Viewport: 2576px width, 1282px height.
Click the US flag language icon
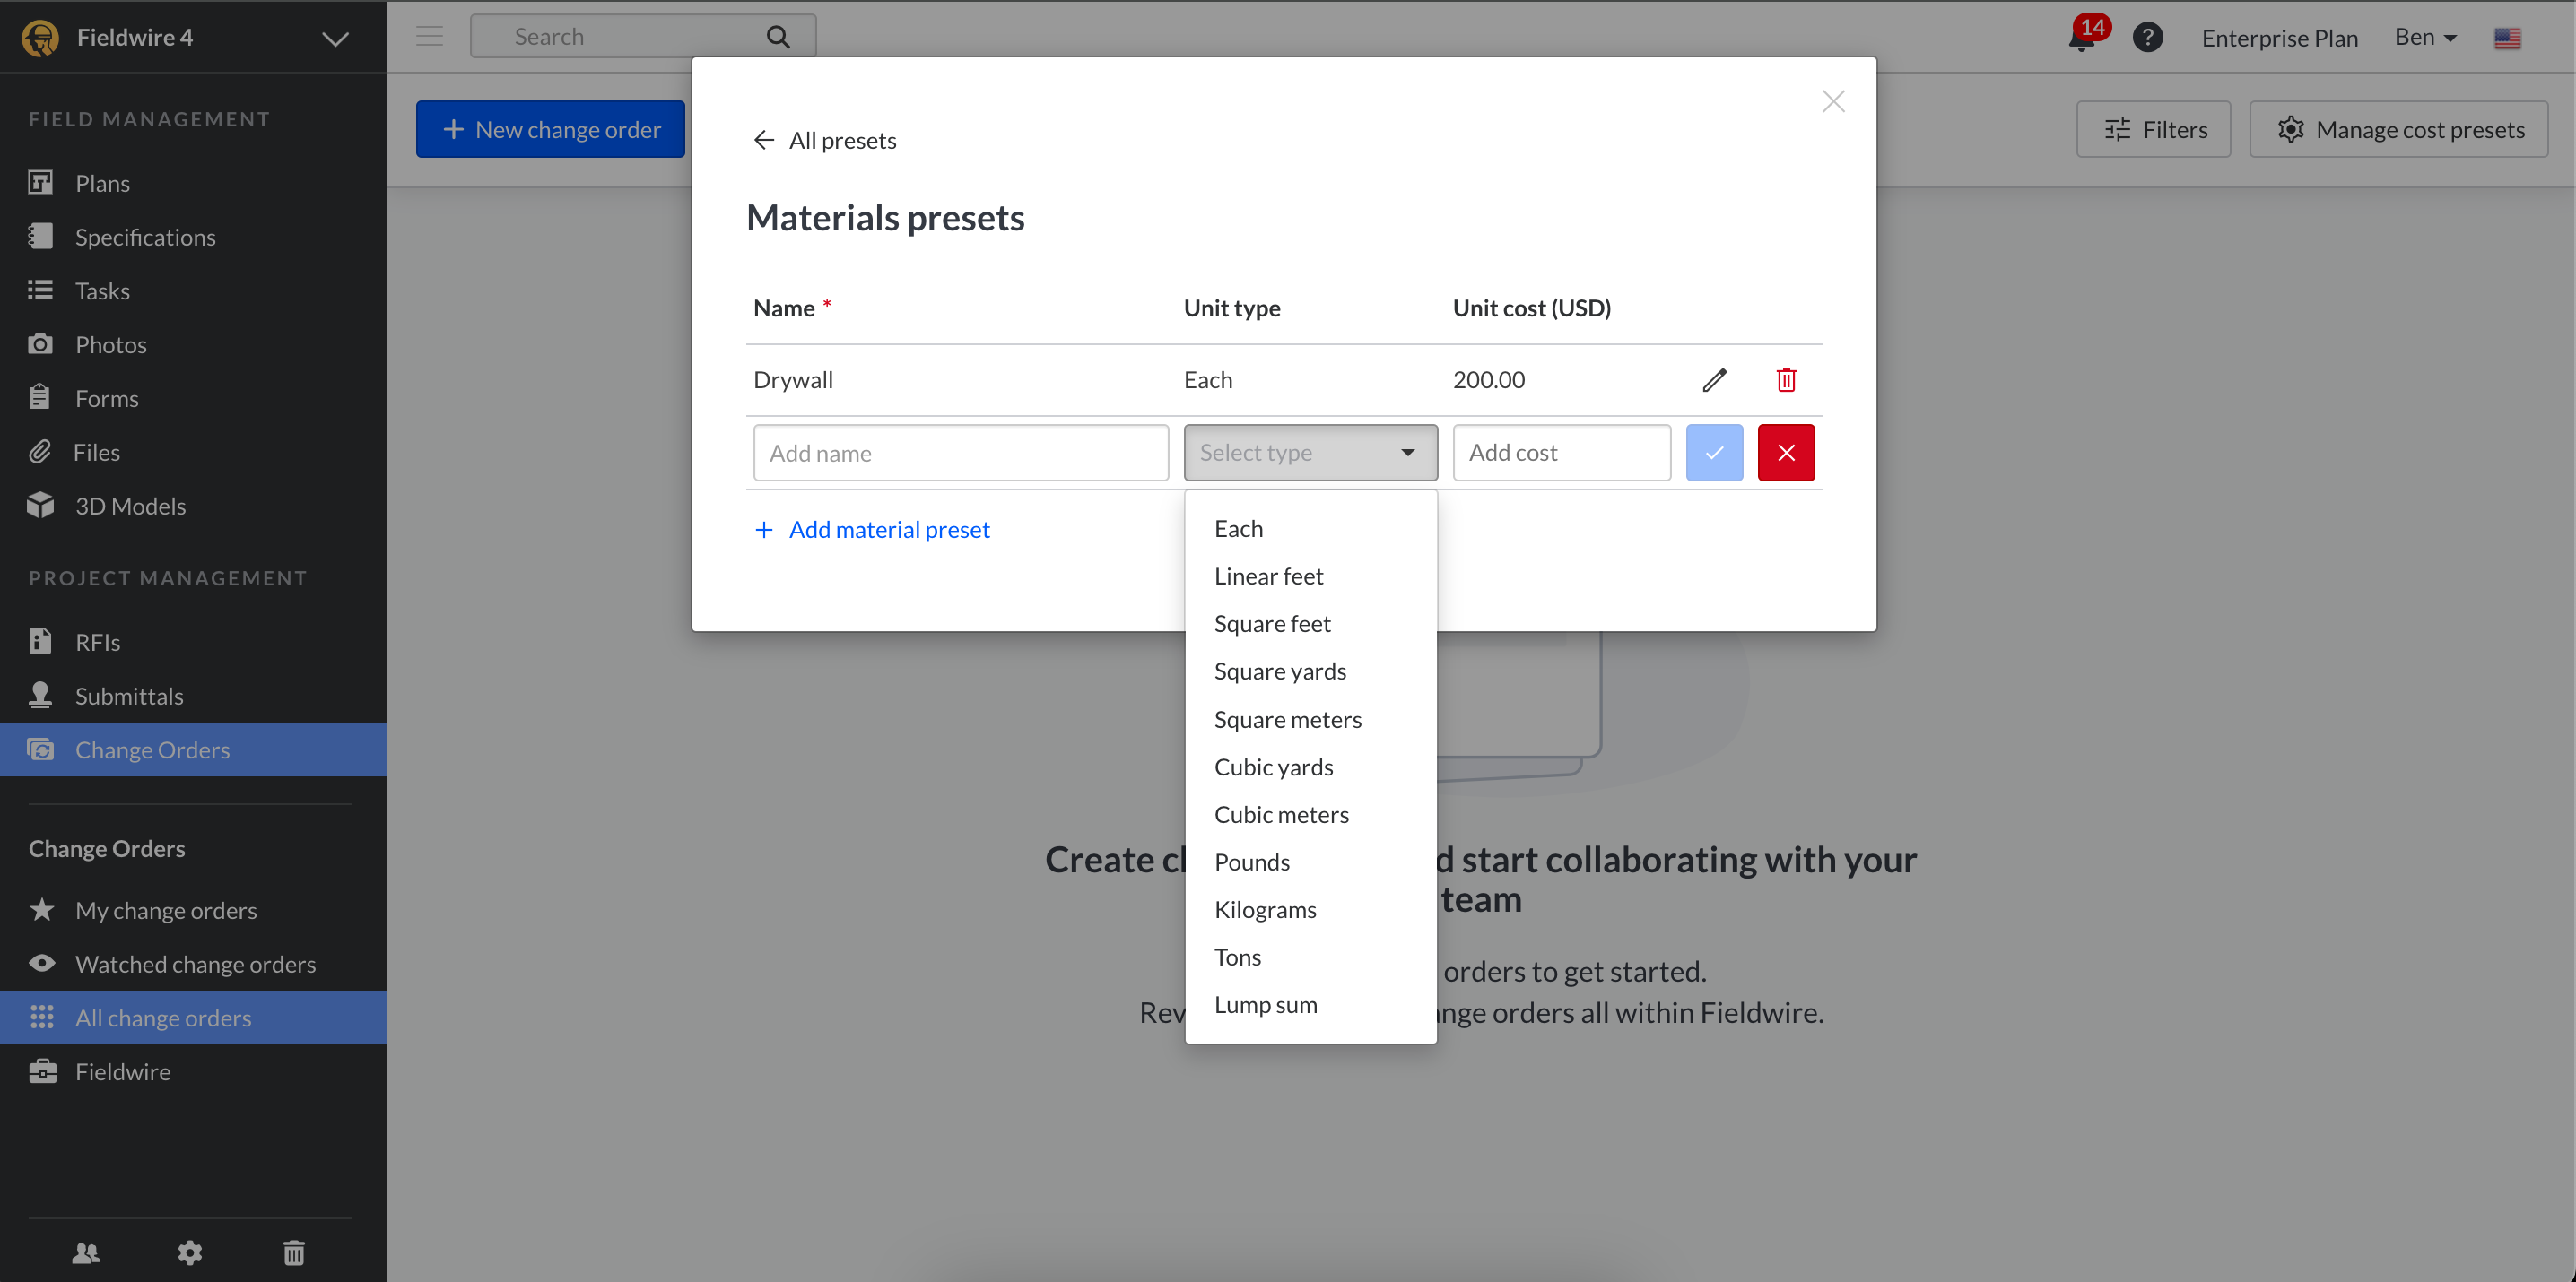(x=2507, y=38)
